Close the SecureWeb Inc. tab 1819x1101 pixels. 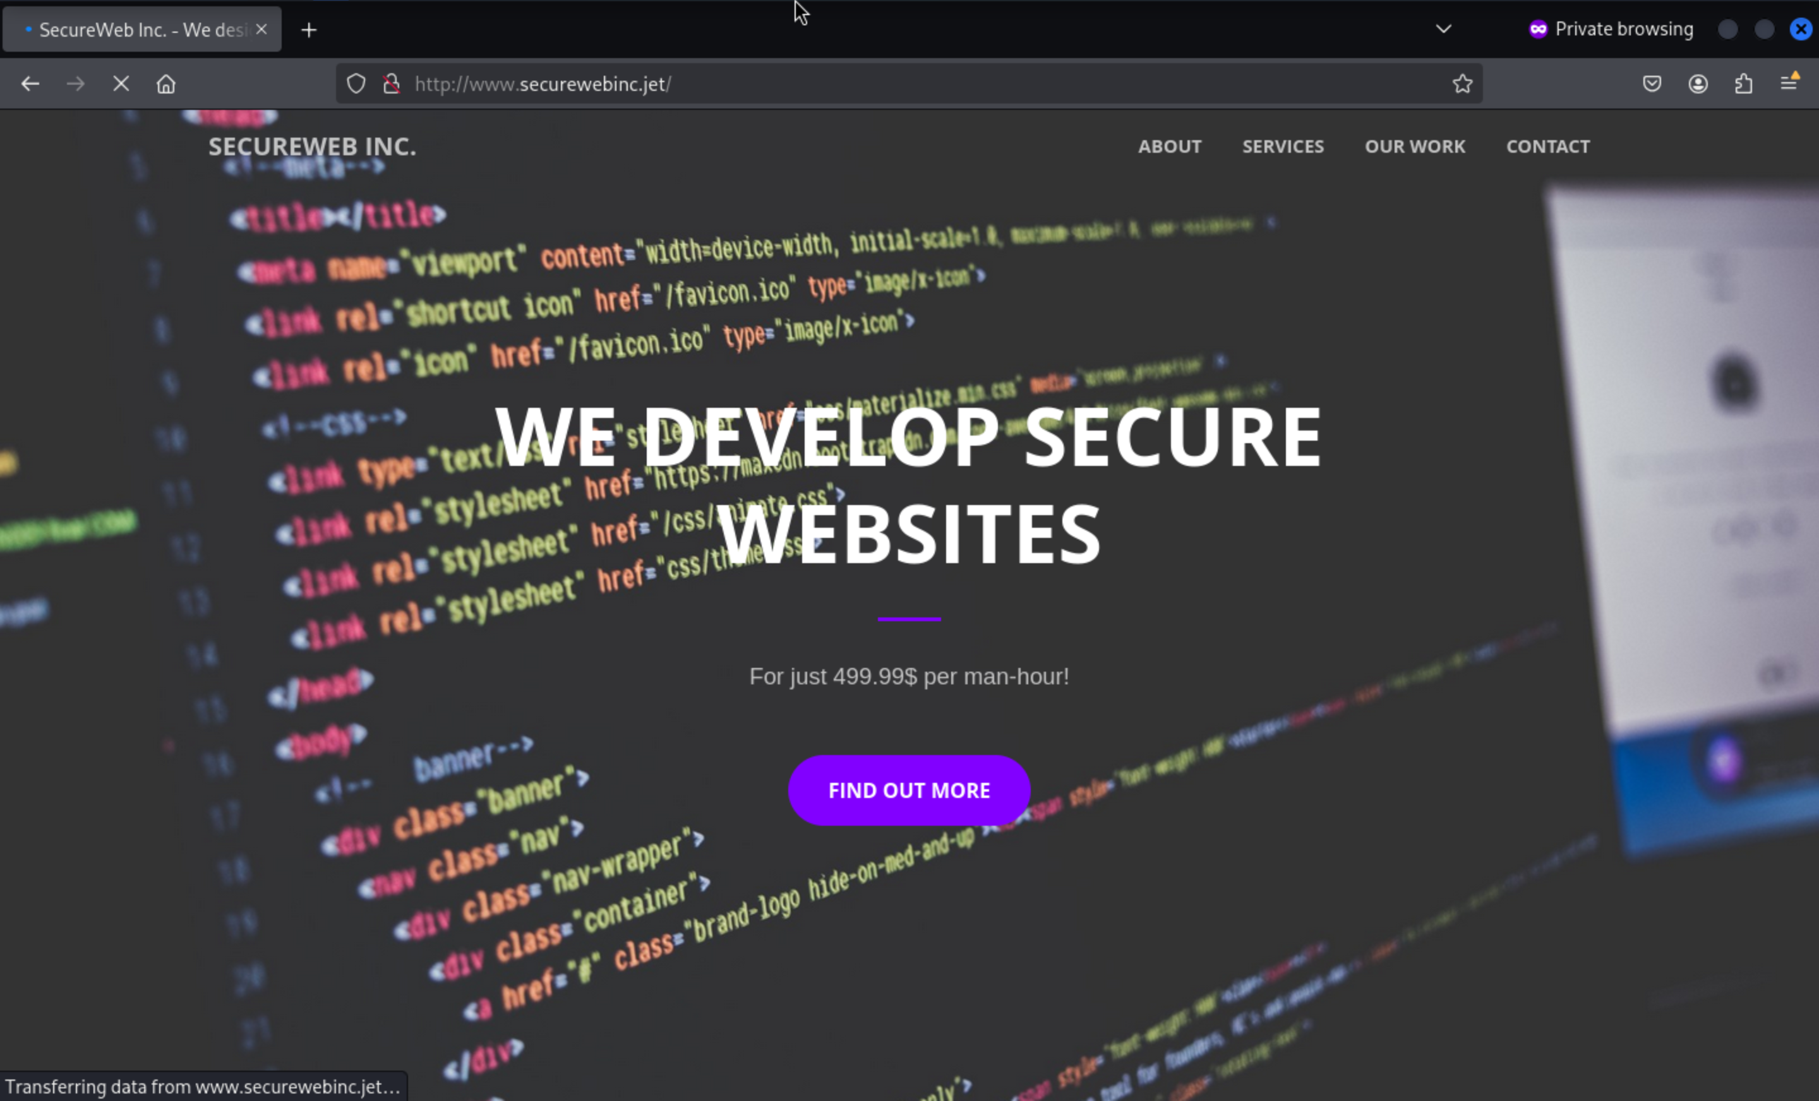click(x=261, y=30)
